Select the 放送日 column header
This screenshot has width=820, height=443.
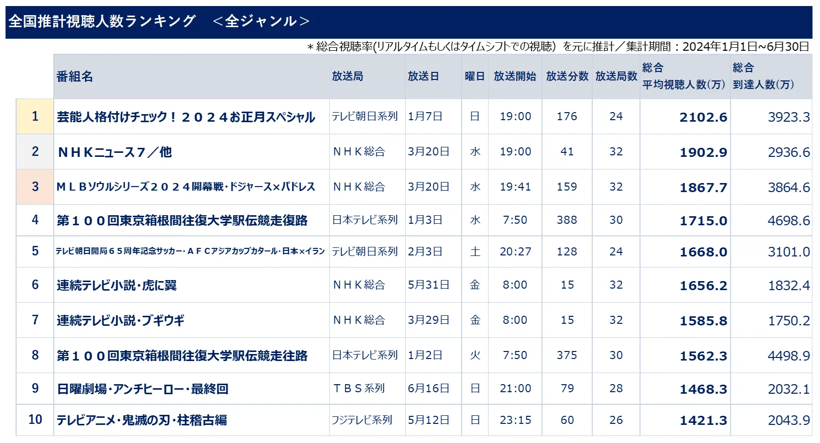tap(423, 76)
